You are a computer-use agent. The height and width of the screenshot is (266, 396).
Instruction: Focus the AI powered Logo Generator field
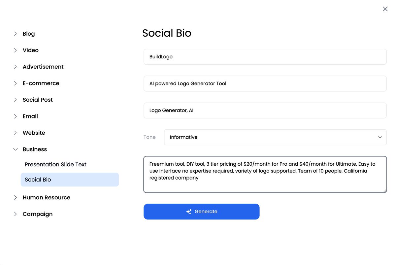[265, 83]
